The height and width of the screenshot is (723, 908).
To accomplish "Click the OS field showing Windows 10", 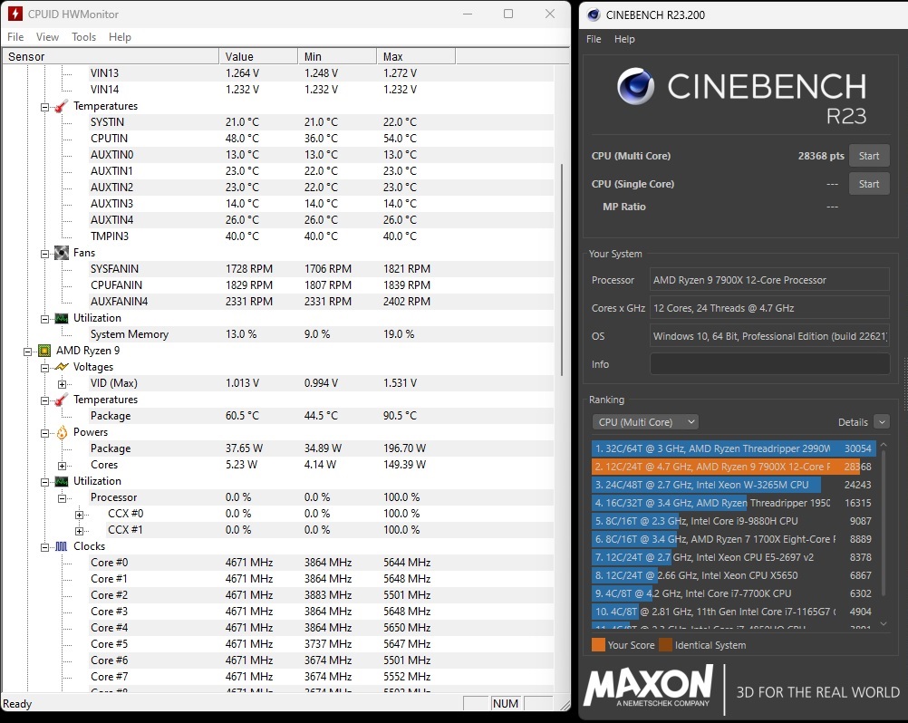I will (x=769, y=336).
